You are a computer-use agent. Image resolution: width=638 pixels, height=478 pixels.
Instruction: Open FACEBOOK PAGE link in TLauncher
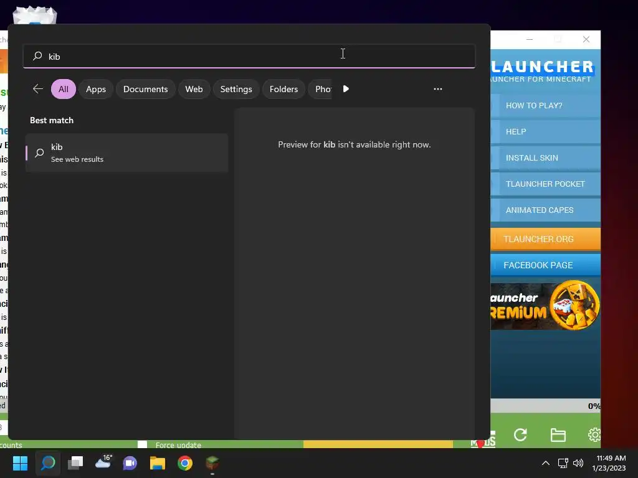545,265
